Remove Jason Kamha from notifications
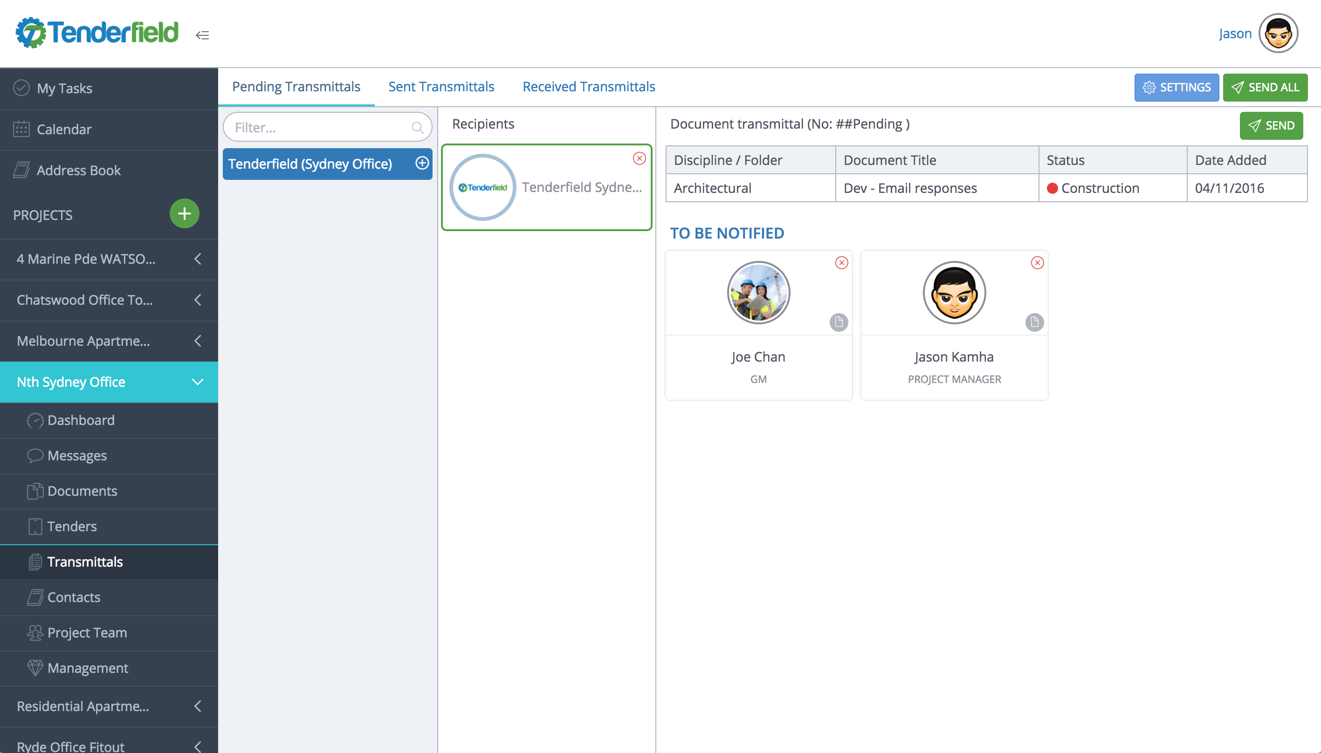The image size is (1321, 753). tap(1037, 263)
